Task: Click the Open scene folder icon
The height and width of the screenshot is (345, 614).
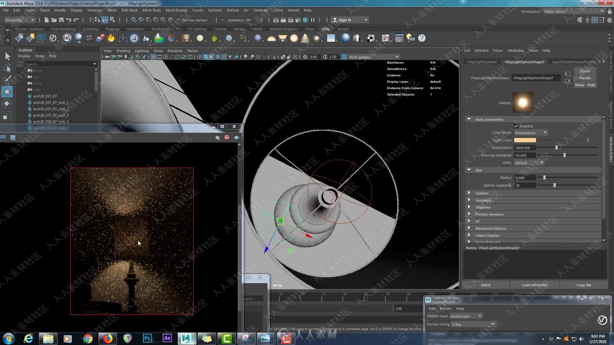Action: pos(54,20)
